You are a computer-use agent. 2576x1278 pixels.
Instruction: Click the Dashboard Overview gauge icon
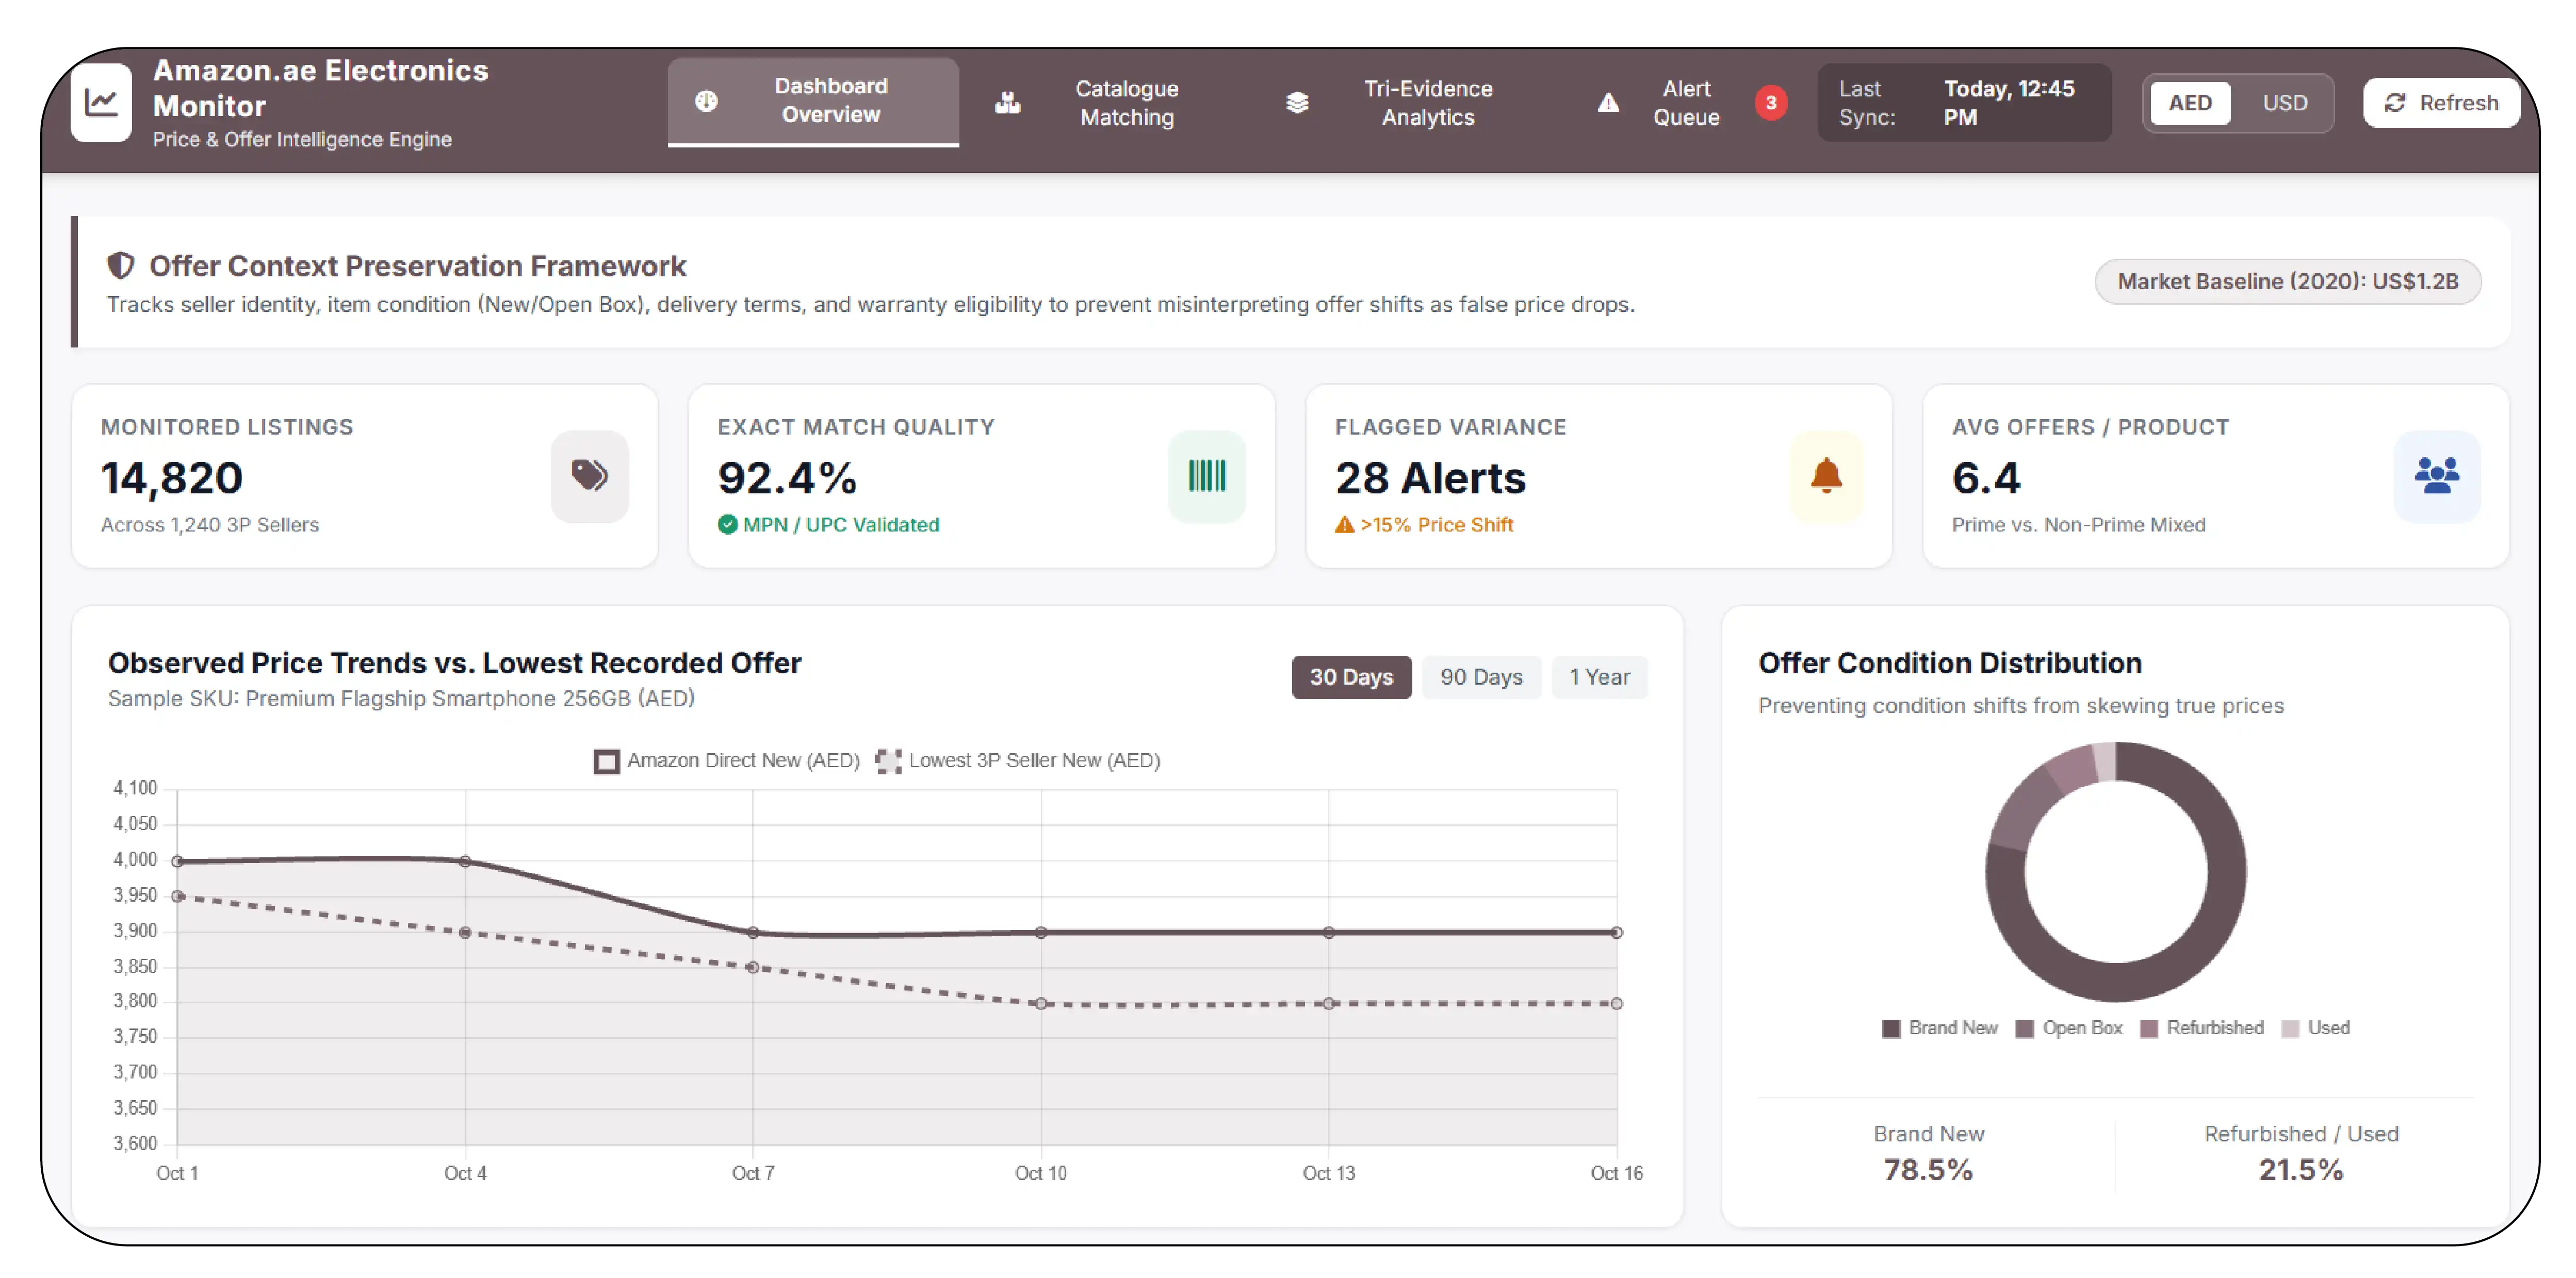(706, 101)
